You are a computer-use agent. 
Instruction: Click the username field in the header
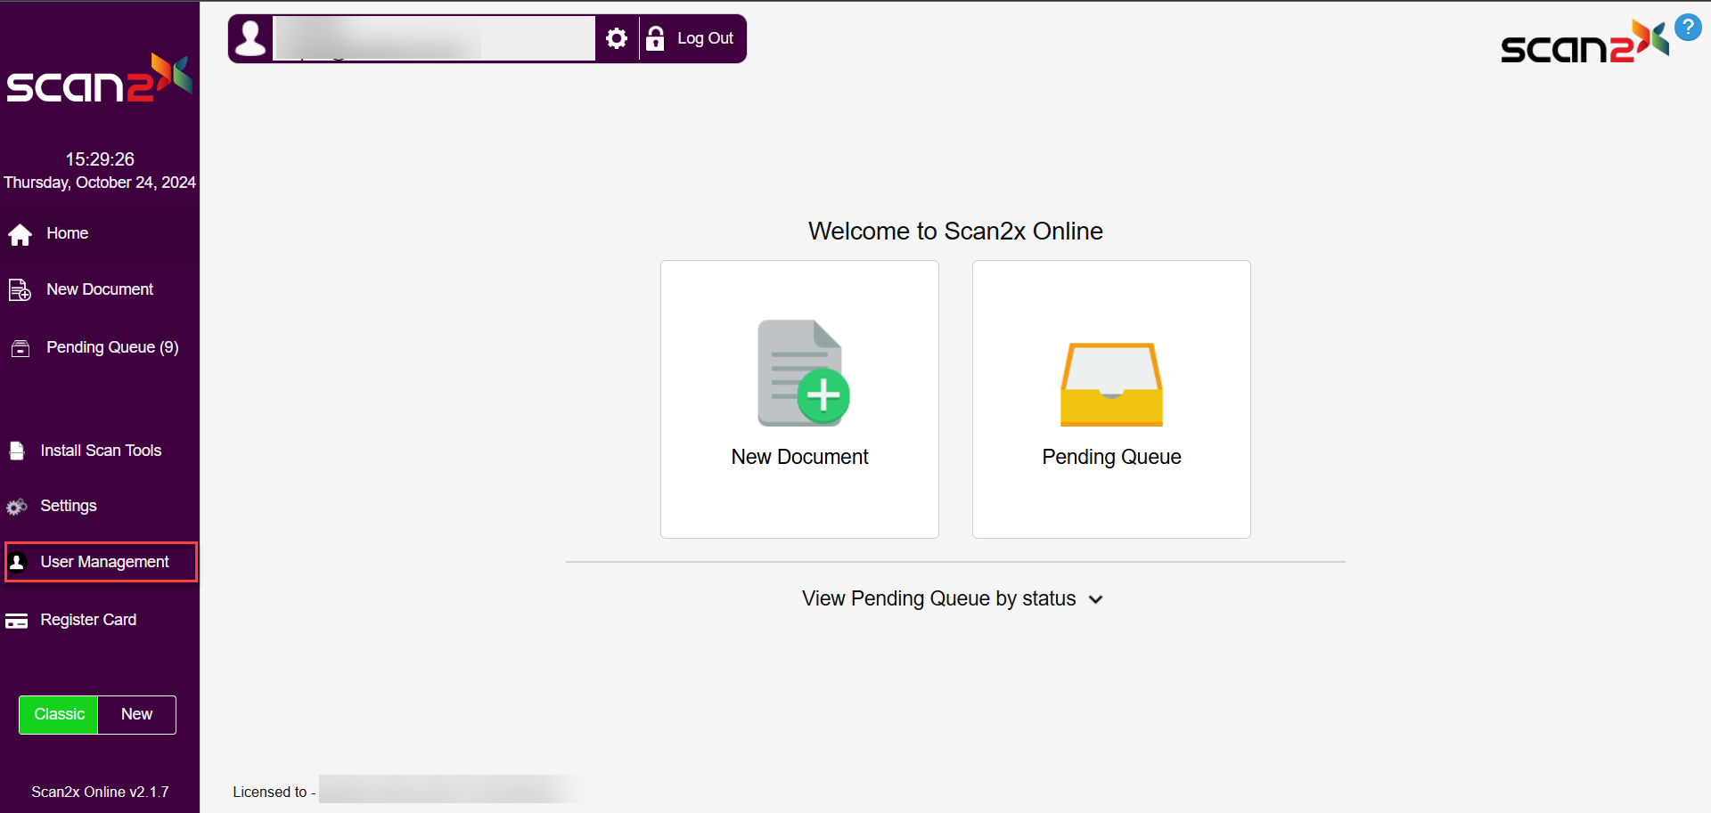pyautogui.click(x=434, y=38)
